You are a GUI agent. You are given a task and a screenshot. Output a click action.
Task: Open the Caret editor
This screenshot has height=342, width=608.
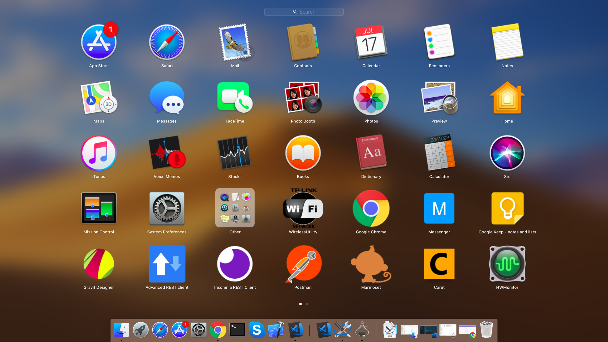(439, 264)
